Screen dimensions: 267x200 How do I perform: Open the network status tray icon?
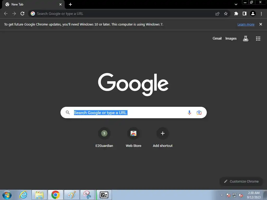pyautogui.click(x=234, y=195)
